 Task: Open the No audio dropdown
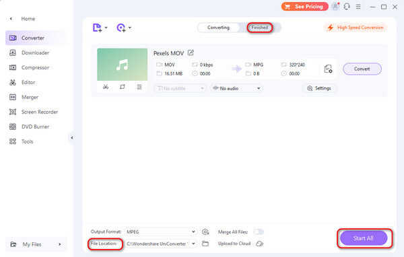(236, 88)
